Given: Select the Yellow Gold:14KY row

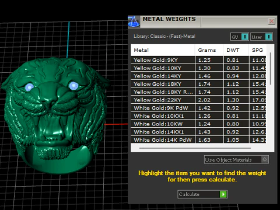Looking at the screenshot, I should point(198,76).
